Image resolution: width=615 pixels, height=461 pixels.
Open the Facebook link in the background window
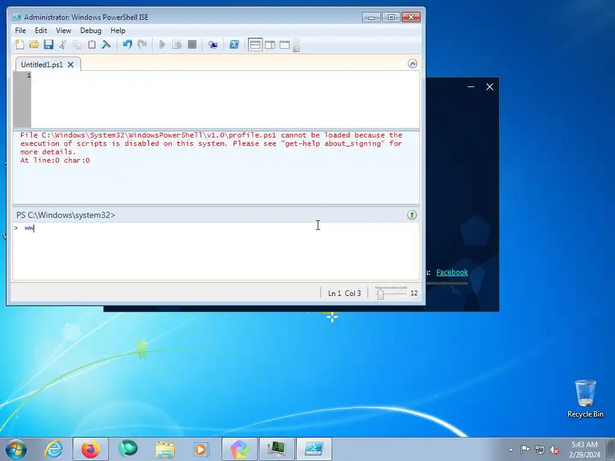pos(452,272)
